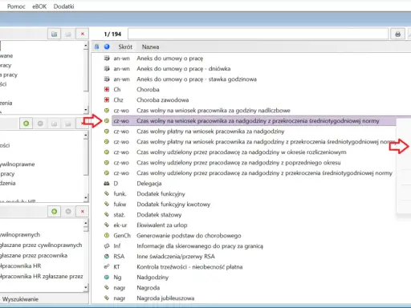The height and width of the screenshot is (308, 411).
Task: Click the icon of the Informacje dla skierowanego row
Action: tap(107, 245)
